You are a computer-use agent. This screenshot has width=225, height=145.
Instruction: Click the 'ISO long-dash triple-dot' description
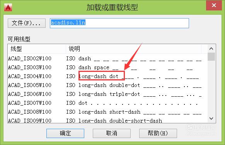tap(103, 94)
